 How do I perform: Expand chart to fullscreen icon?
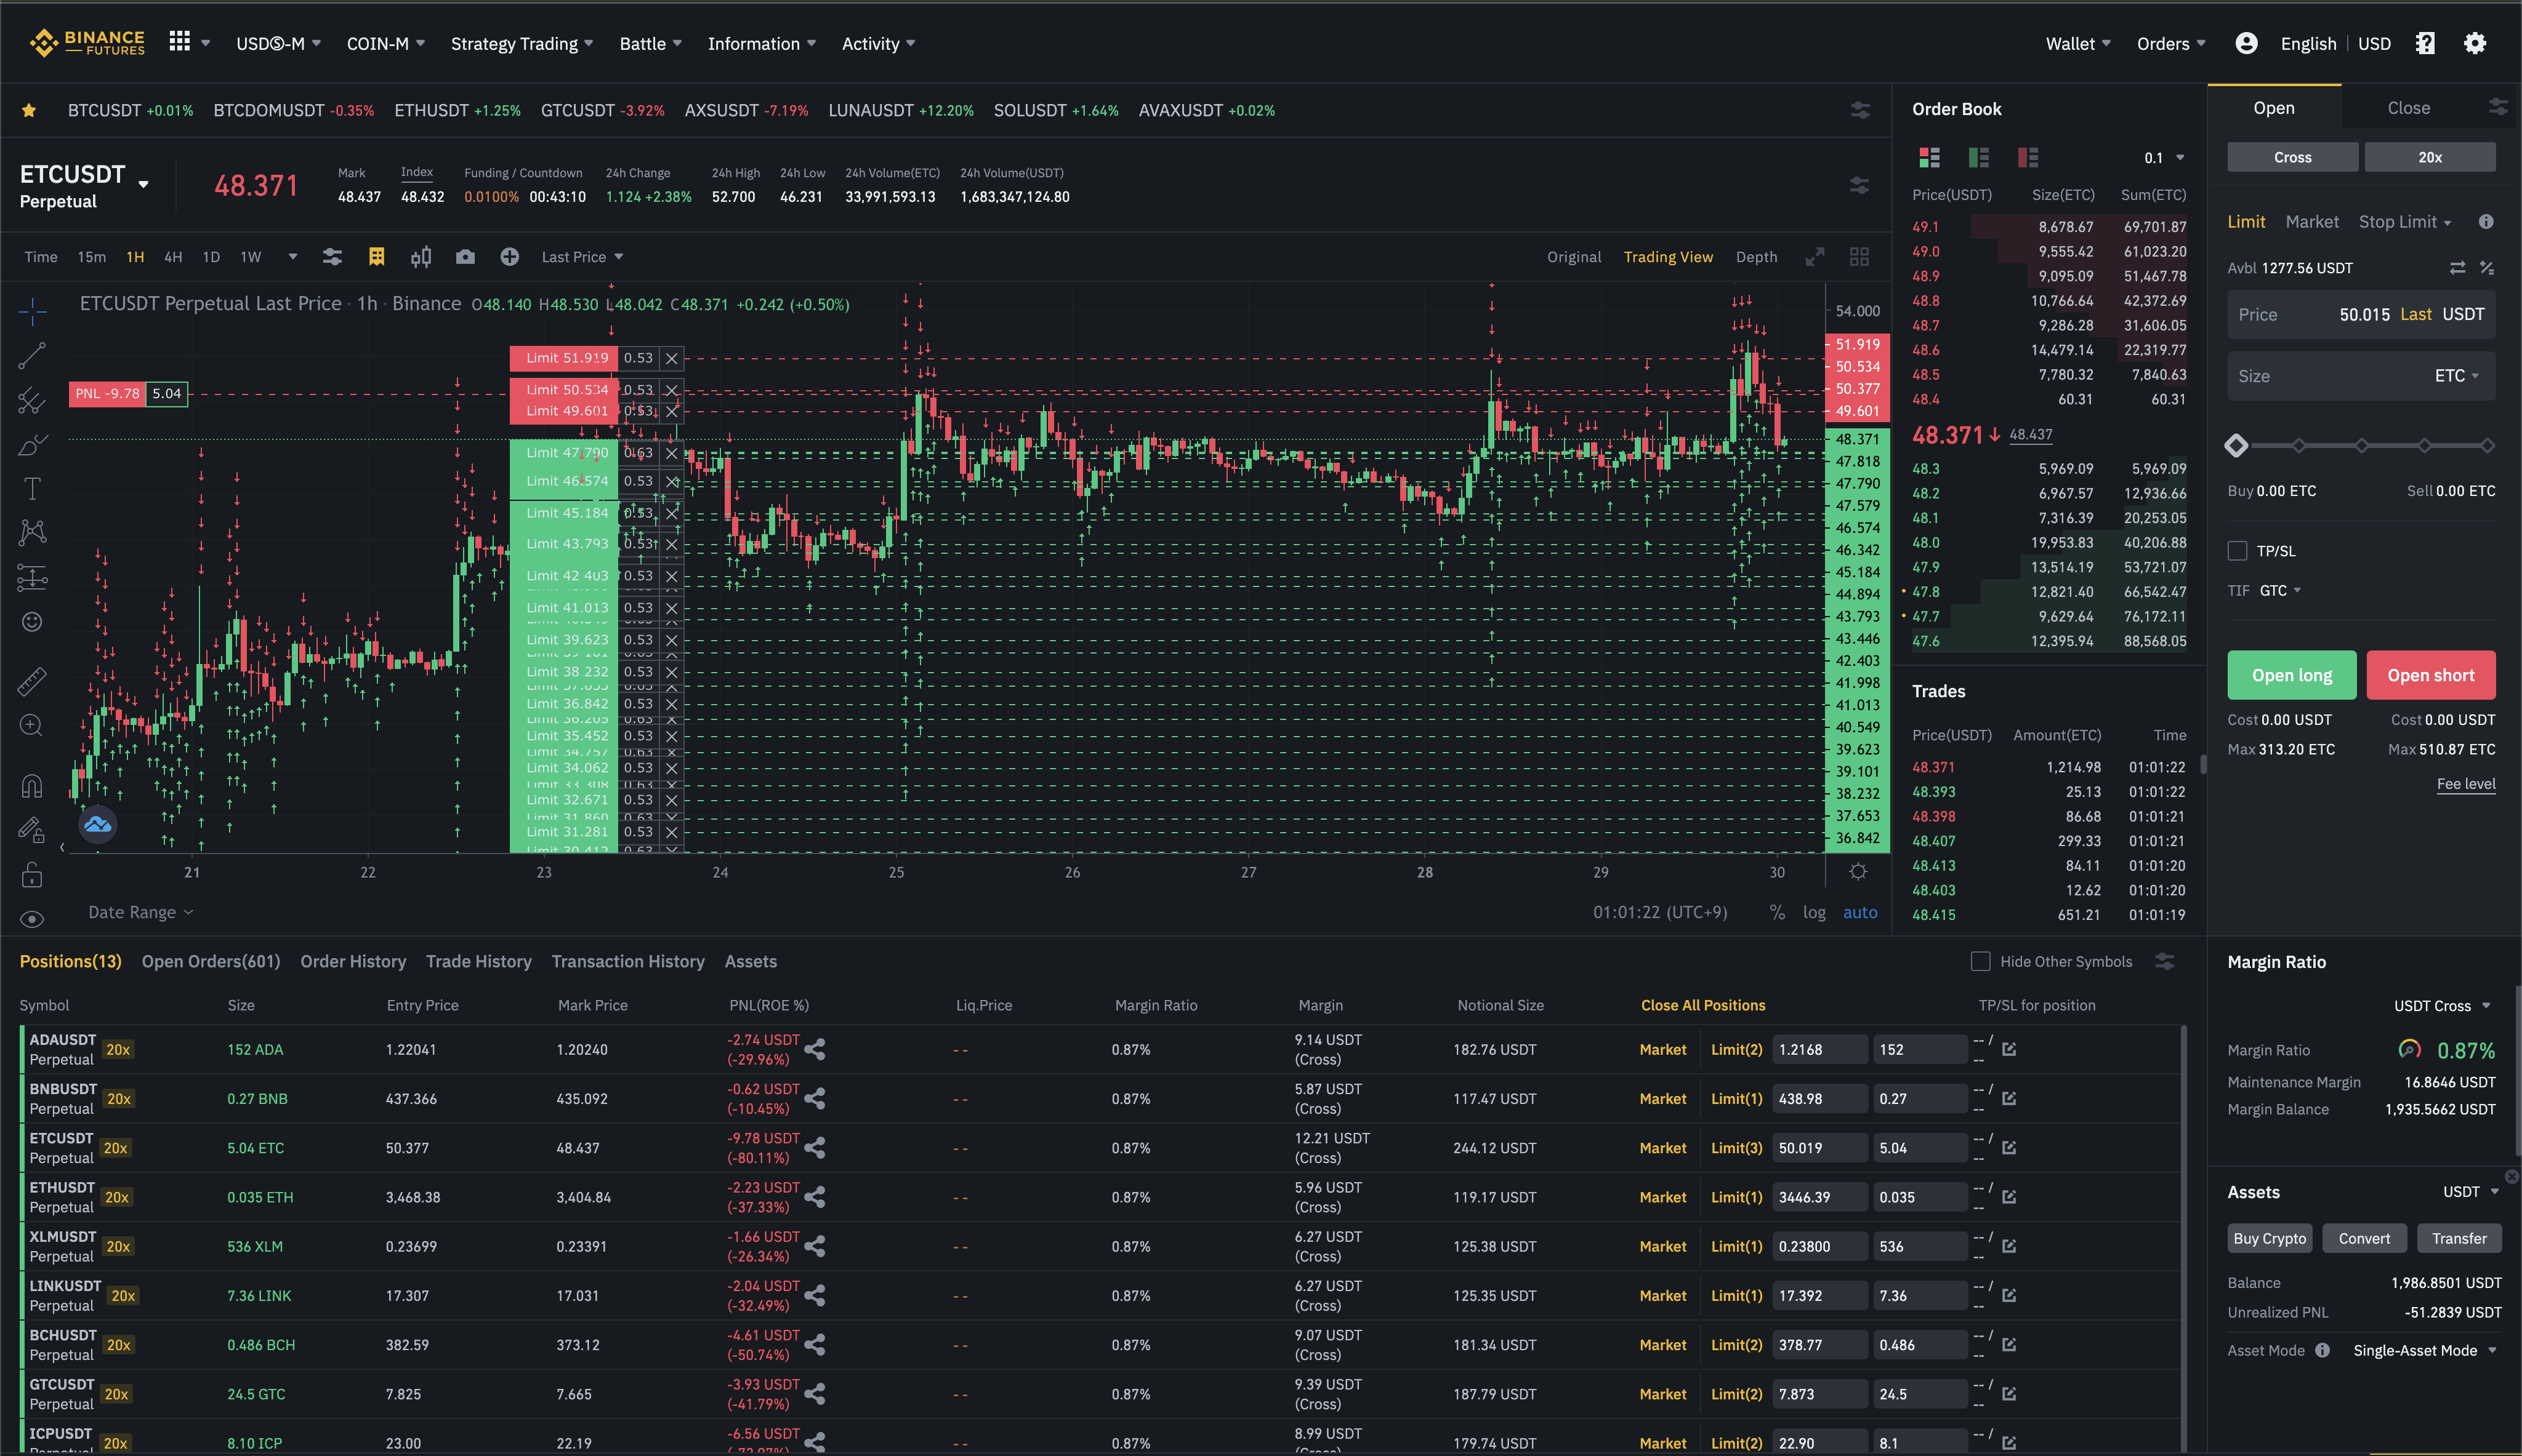pos(1815,257)
